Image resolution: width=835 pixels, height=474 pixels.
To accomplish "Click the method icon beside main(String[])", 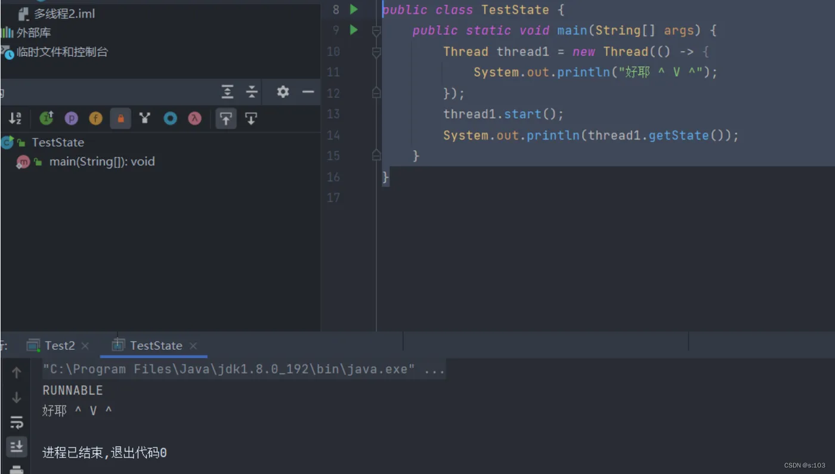I will coord(23,162).
